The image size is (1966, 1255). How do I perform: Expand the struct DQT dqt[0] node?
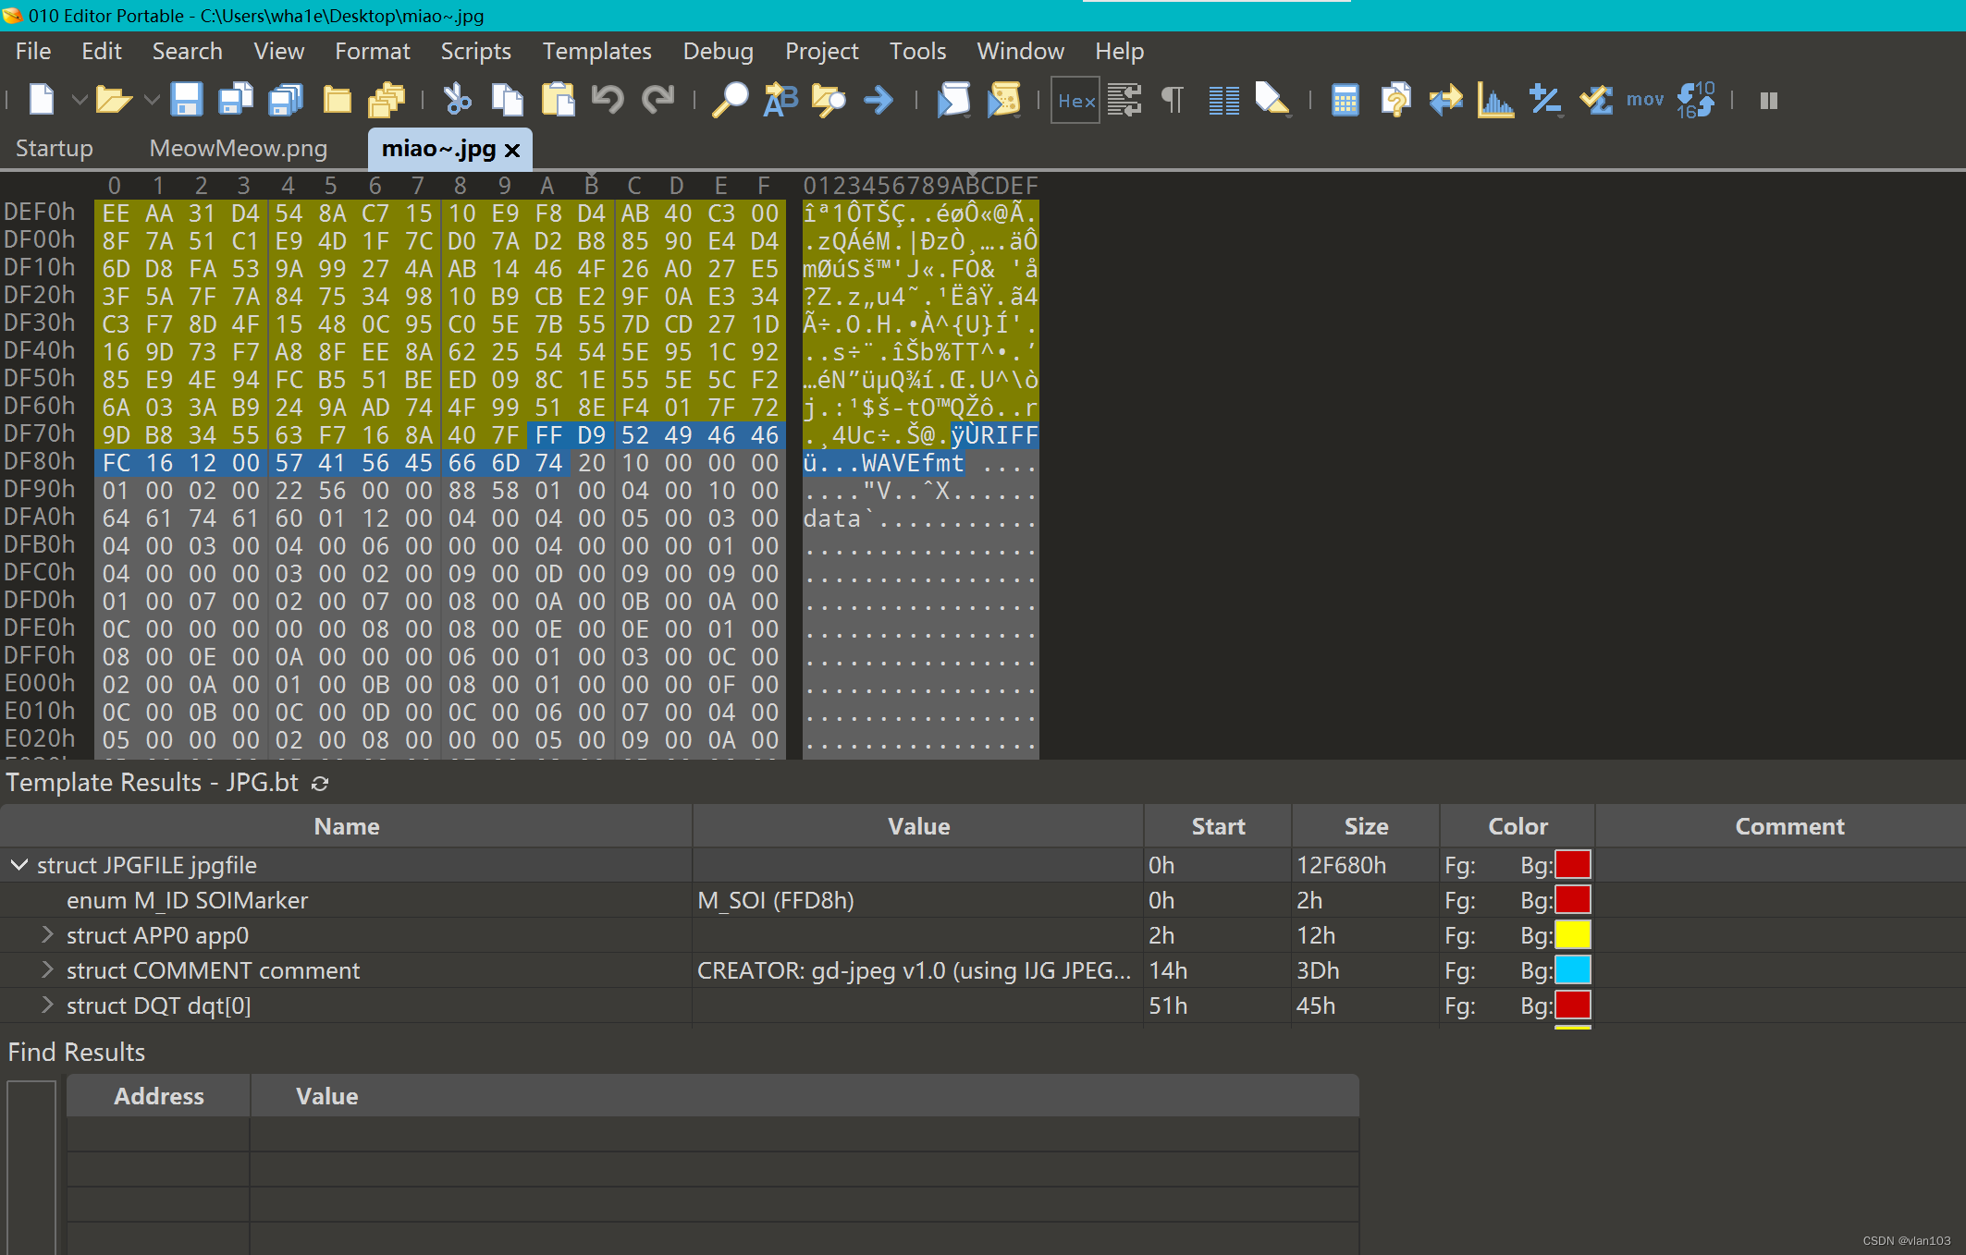(47, 1005)
